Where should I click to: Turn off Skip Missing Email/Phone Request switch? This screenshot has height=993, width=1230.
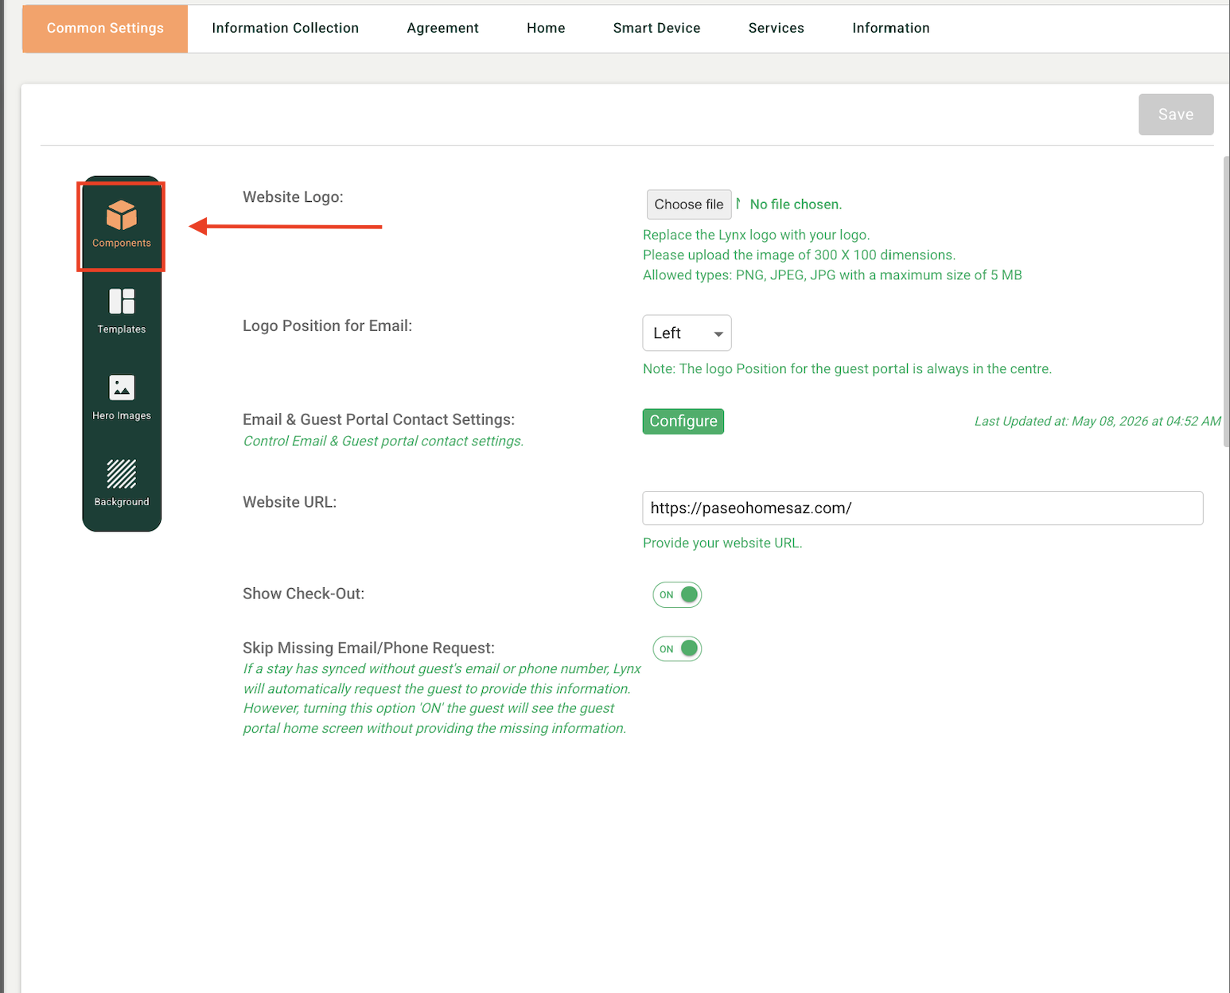[677, 648]
